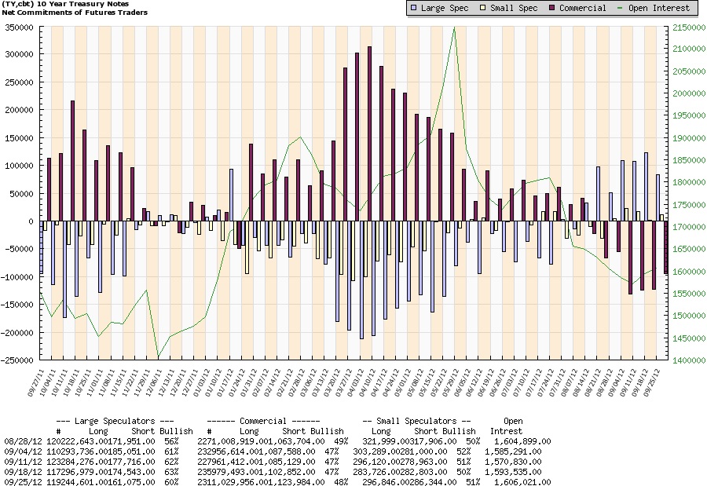Click the Commercial legend color swatch
This screenshot has width=707, height=486.
[551, 8]
